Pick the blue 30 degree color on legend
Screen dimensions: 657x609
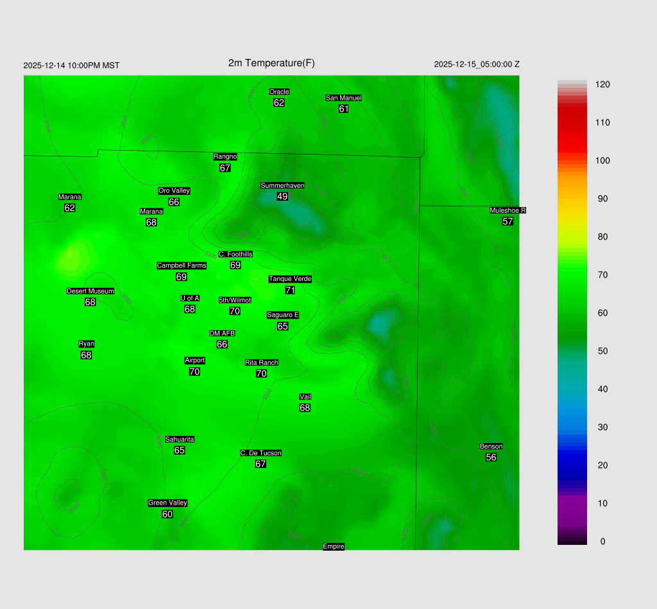pyautogui.click(x=572, y=427)
